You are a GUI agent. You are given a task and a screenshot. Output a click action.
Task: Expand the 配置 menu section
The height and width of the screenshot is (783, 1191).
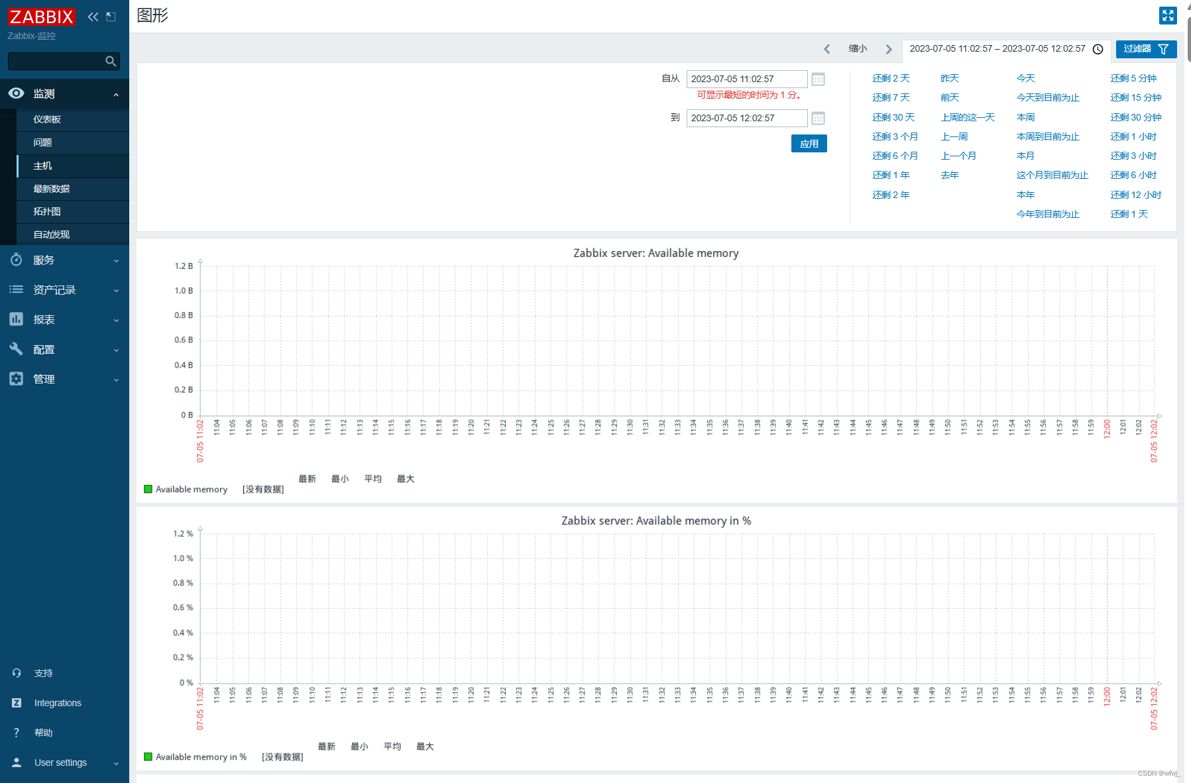click(116, 350)
